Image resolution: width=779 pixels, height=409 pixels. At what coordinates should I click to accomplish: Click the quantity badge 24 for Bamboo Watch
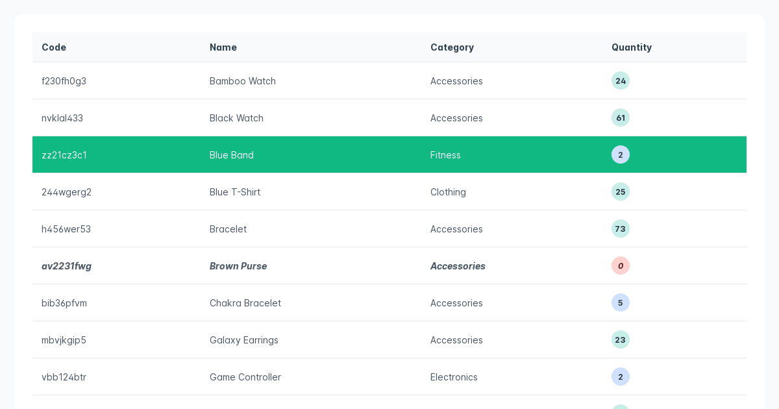(x=621, y=81)
